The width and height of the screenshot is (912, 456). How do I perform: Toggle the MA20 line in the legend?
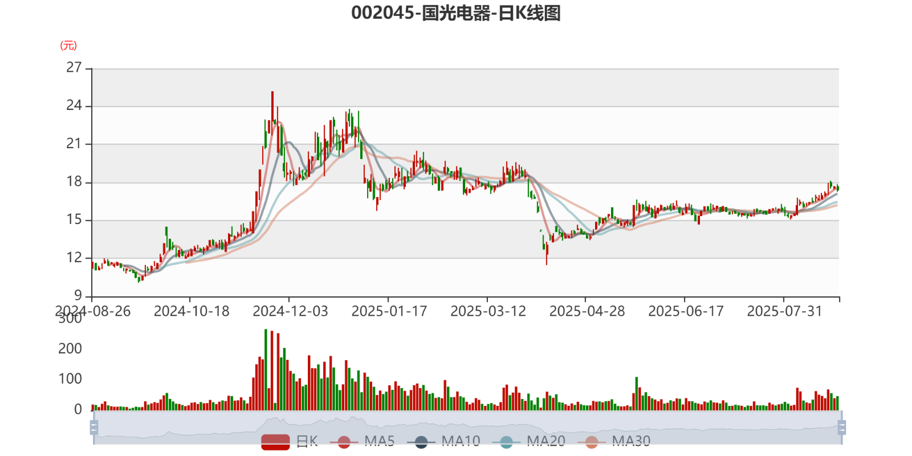click(x=529, y=442)
